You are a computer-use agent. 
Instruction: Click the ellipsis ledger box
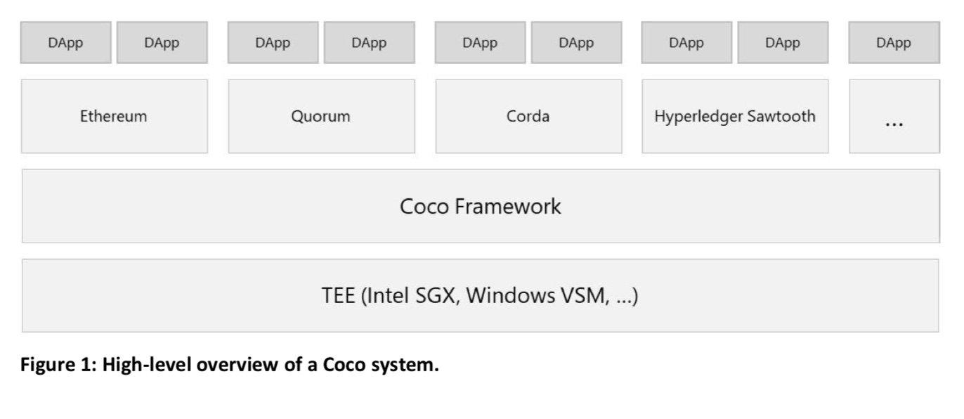(x=894, y=116)
